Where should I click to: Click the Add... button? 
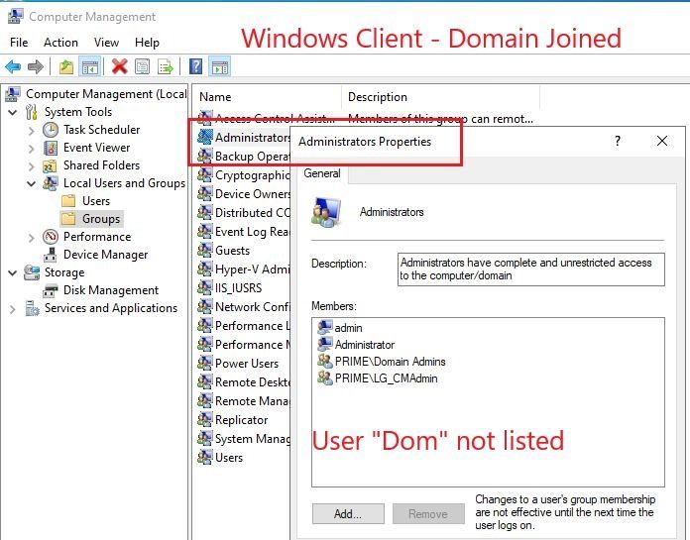click(x=348, y=513)
